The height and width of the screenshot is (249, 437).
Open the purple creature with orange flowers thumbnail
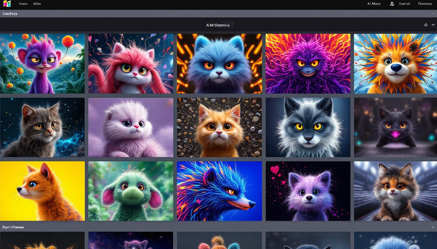pyautogui.click(x=42, y=64)
